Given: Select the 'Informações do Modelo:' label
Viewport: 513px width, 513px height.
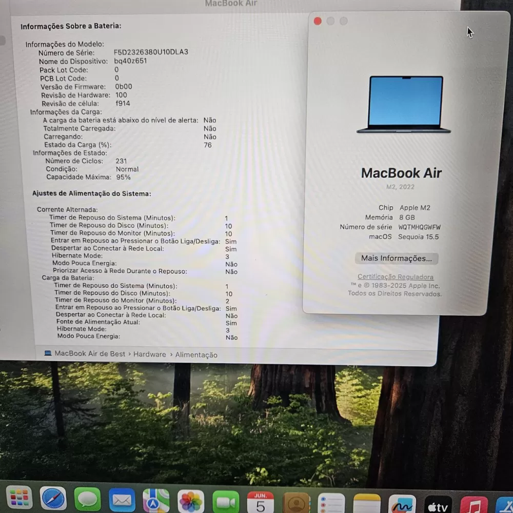Looking at the screenshot, I should (x=65, y=44).
